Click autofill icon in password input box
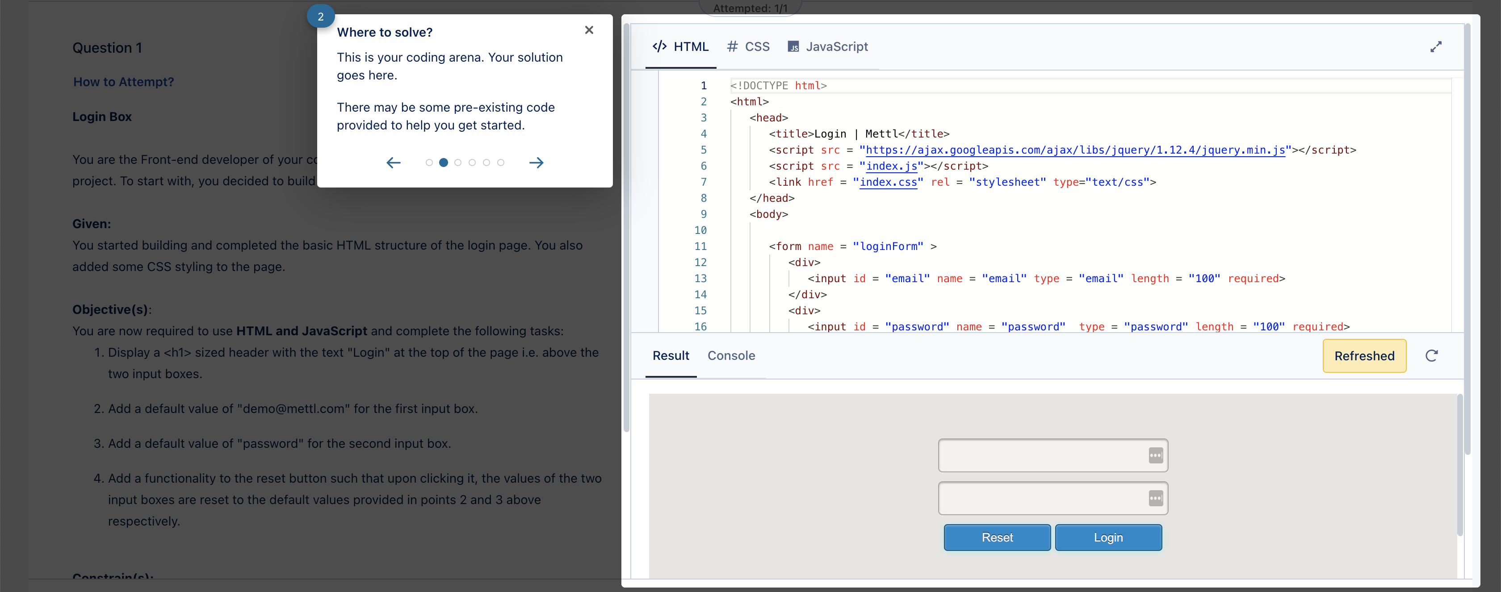 click(1156, 498)
